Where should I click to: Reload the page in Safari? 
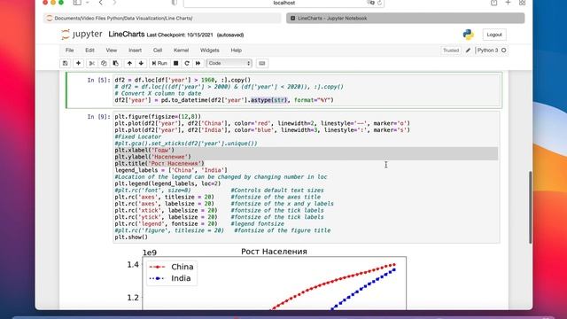(379, 3)
